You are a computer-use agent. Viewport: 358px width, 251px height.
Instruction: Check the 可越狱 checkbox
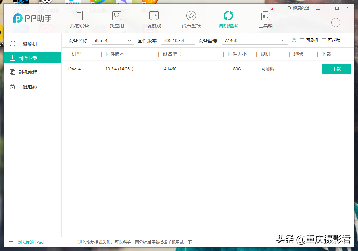click(x=324, y=40)
